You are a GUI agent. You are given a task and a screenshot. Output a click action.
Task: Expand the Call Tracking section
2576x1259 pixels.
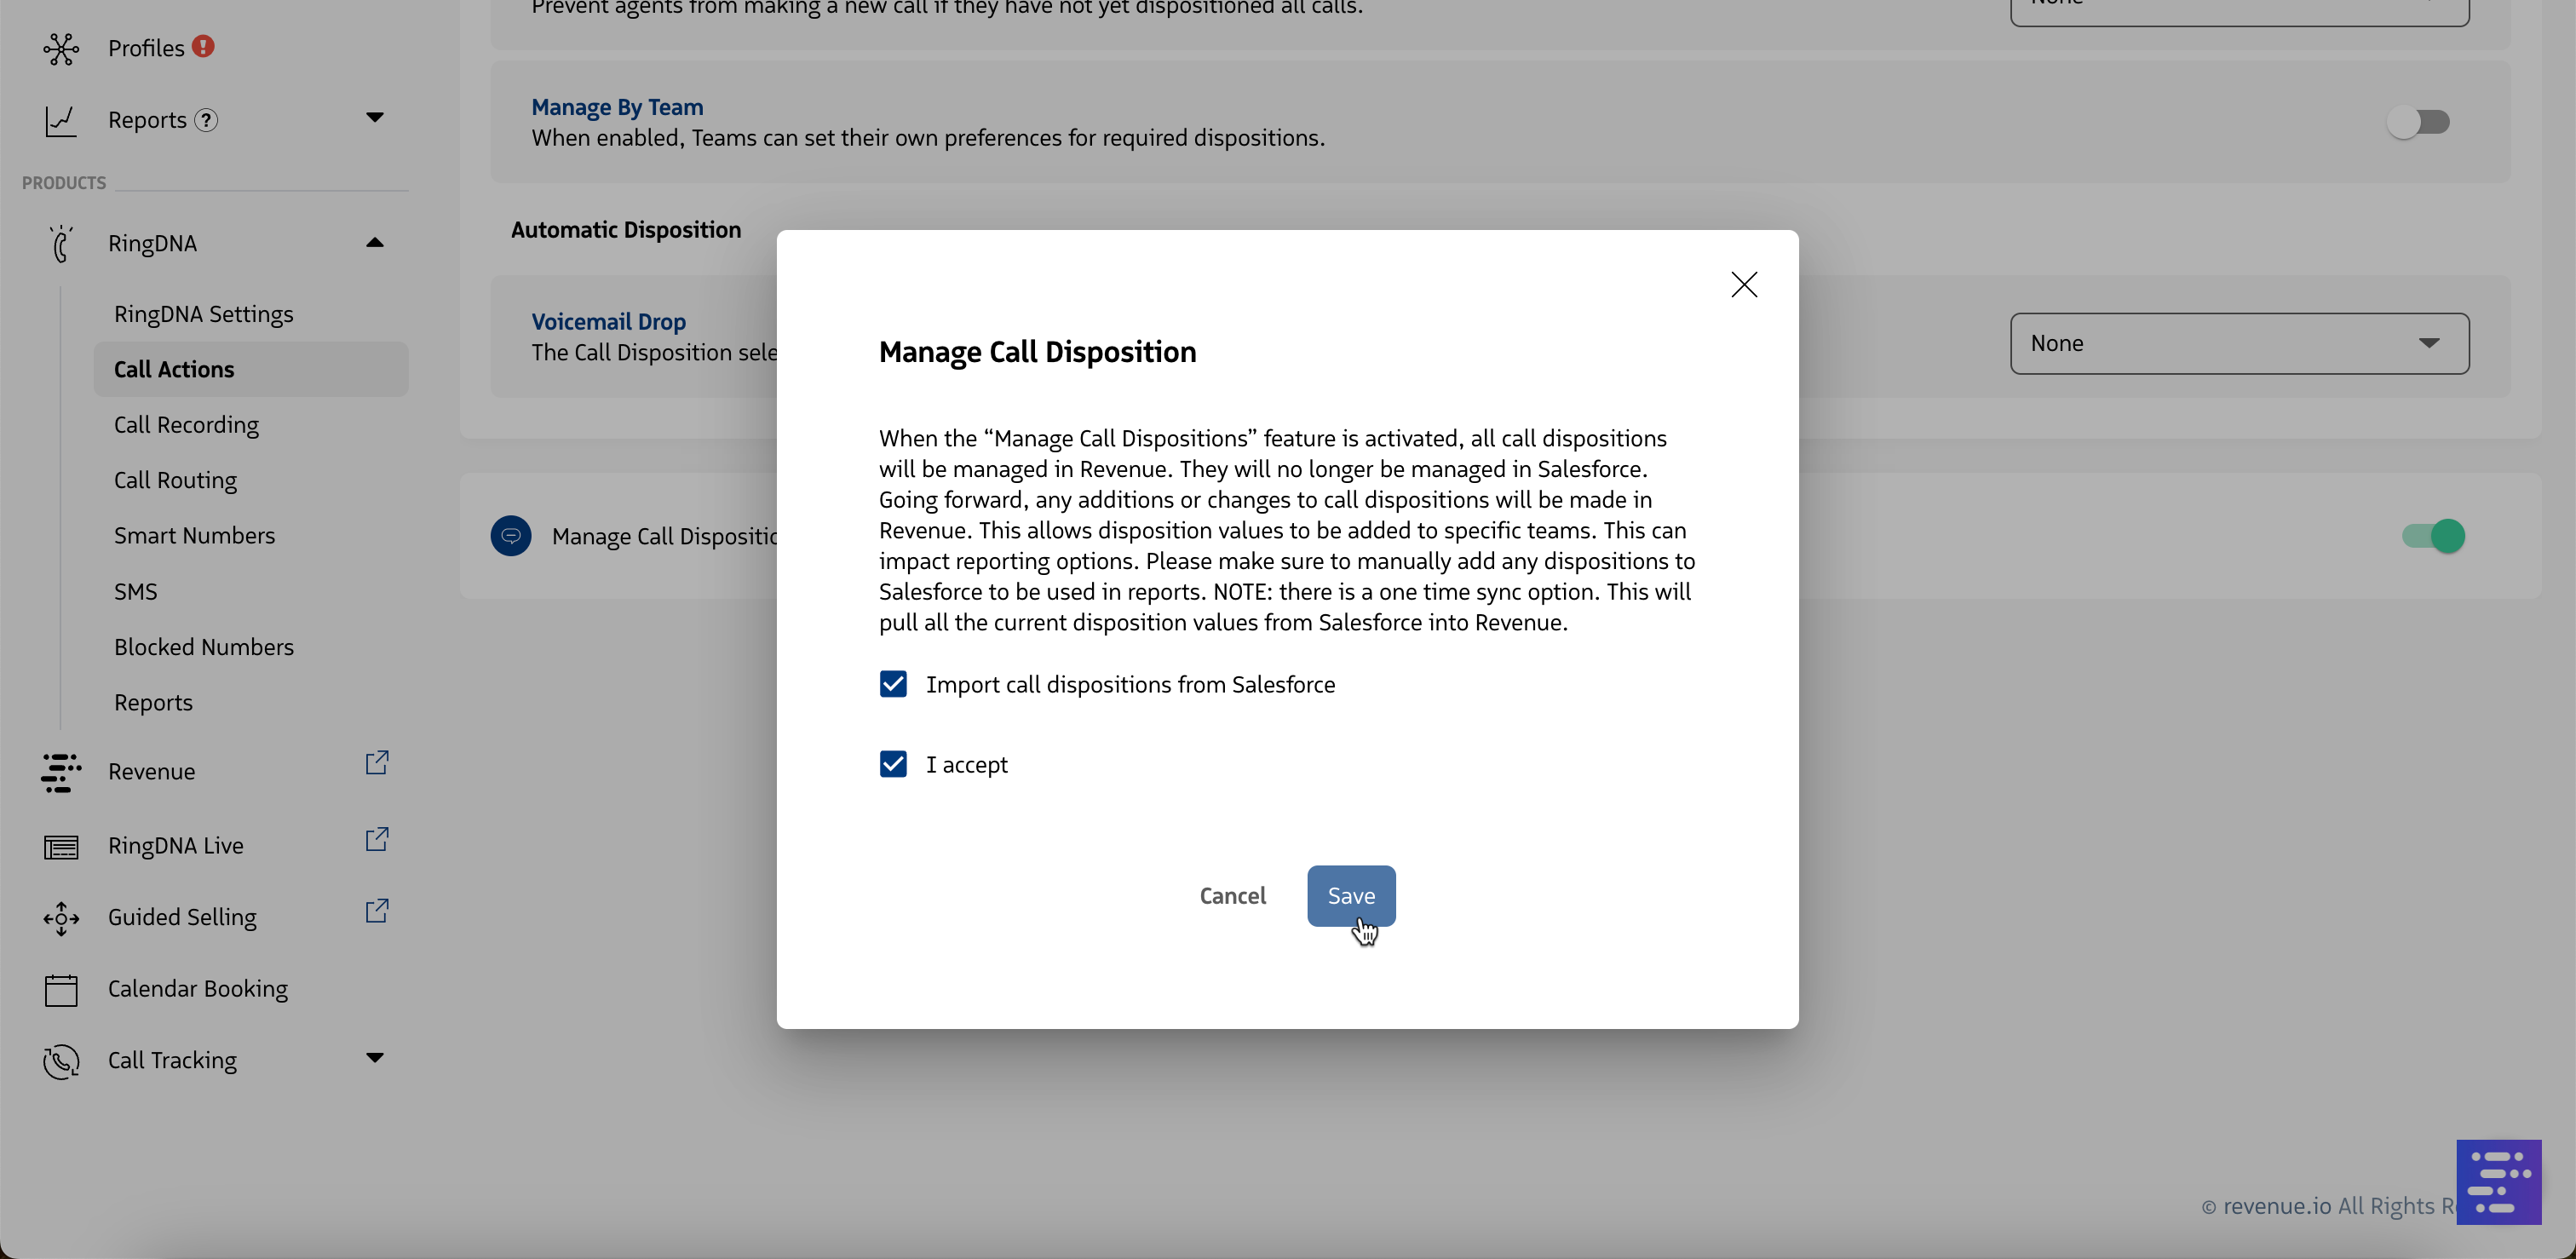pyautogui.click(x=375, y=1058)
